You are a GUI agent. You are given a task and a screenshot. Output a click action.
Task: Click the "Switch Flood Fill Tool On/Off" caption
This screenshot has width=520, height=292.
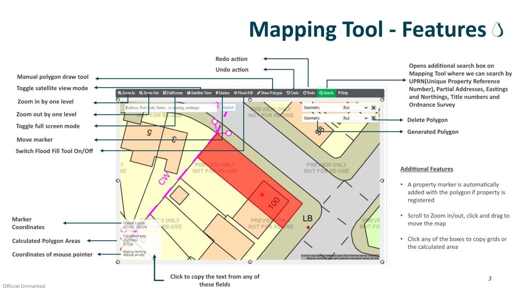[54, 151]
